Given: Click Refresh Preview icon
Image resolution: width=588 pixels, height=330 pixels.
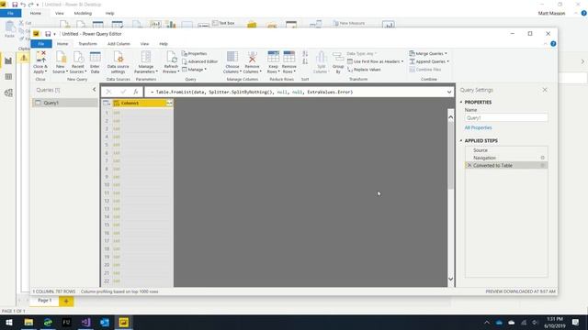Looking at the screenshot, I should pos(171,57).
